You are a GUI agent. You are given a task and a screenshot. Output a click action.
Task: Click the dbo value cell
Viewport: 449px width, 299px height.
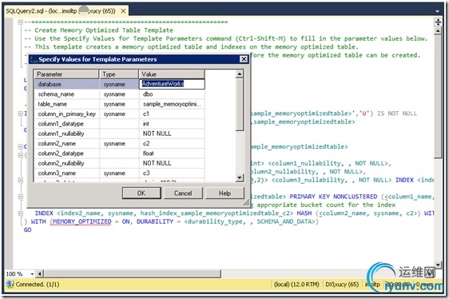172,94
